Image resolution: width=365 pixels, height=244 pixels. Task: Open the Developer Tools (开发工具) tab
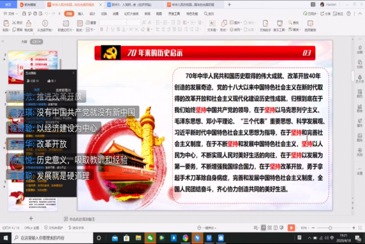174,14
